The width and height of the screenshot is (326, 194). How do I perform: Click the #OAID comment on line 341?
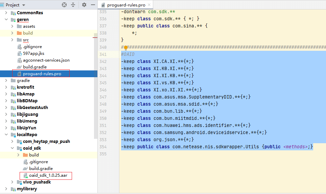[x=127, y=54]
